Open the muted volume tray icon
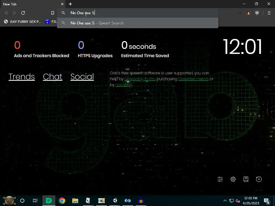 click(238, 201)
